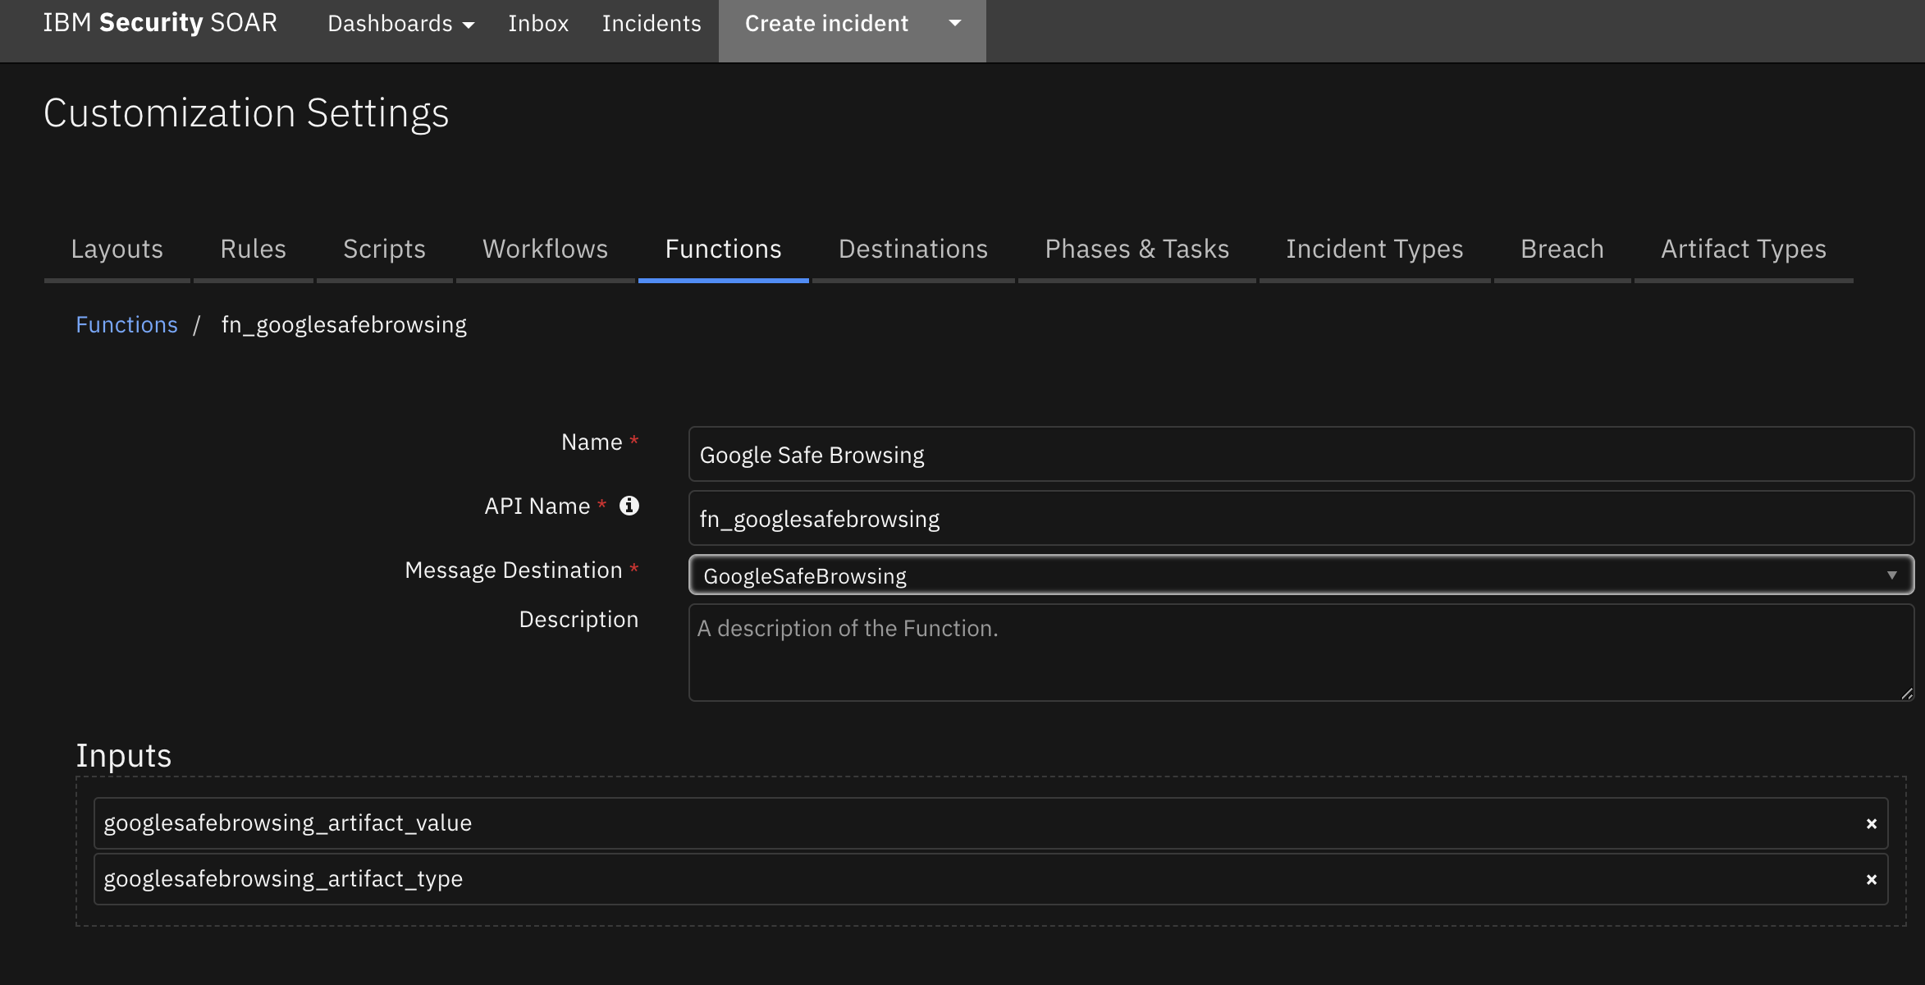Viewport: 1925px width, 985px height.
Task: Switch to the Destinations tab
Action: (x=913, y=250)
